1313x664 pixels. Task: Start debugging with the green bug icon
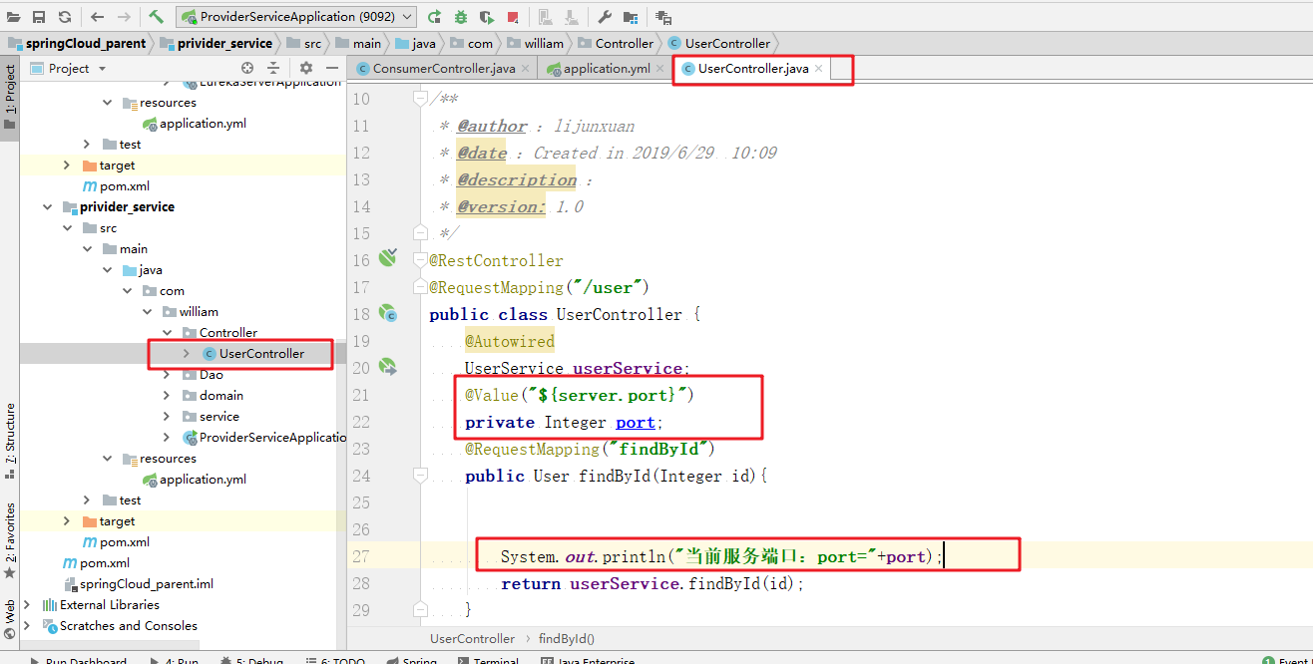click(x=460, y=17)
